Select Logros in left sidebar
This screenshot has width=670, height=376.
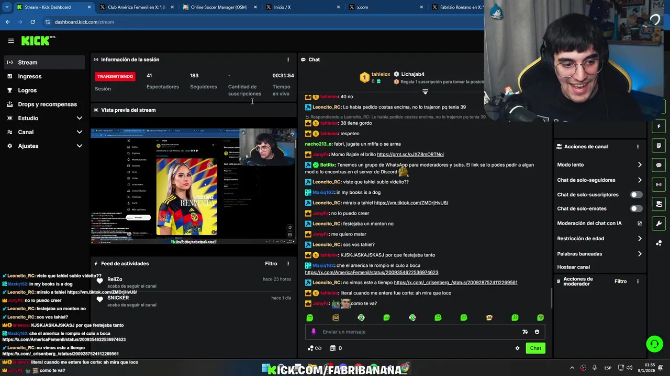pyautogui.click(x=44, y=90)
